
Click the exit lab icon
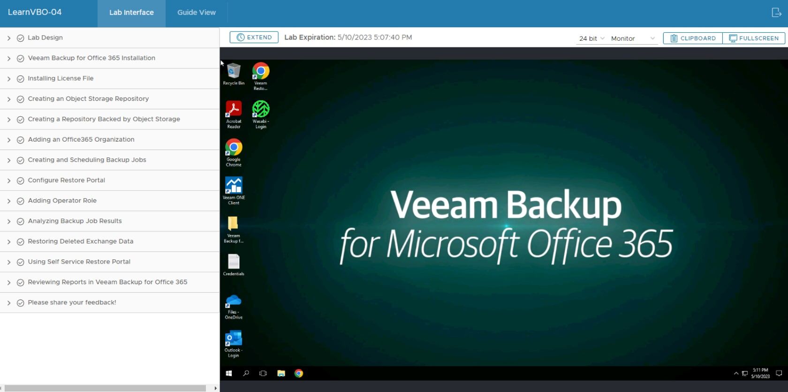pyautogui.click(x=777, y=12)
